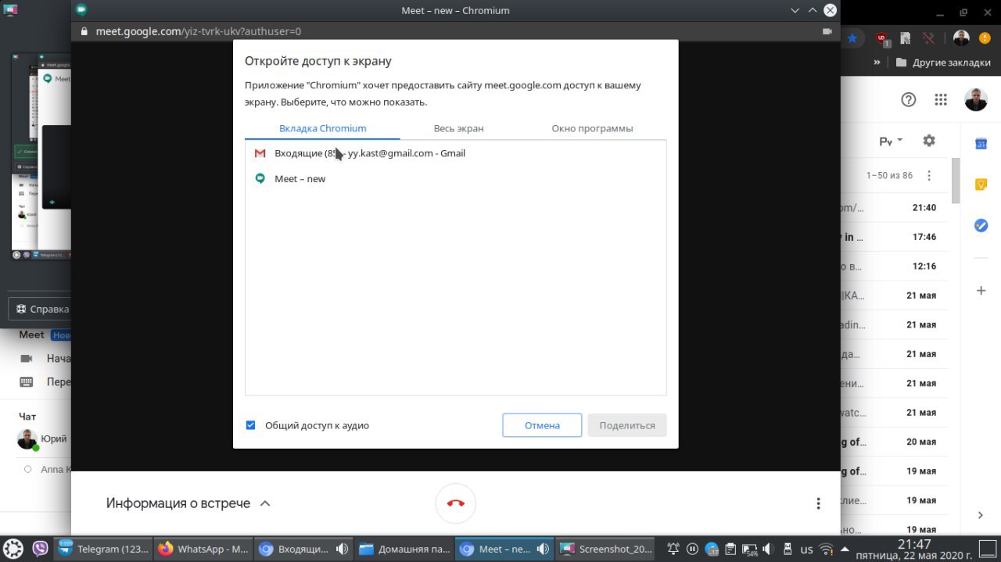Click Chromium profile avatar in toolbar

click(x=961, y=38)
